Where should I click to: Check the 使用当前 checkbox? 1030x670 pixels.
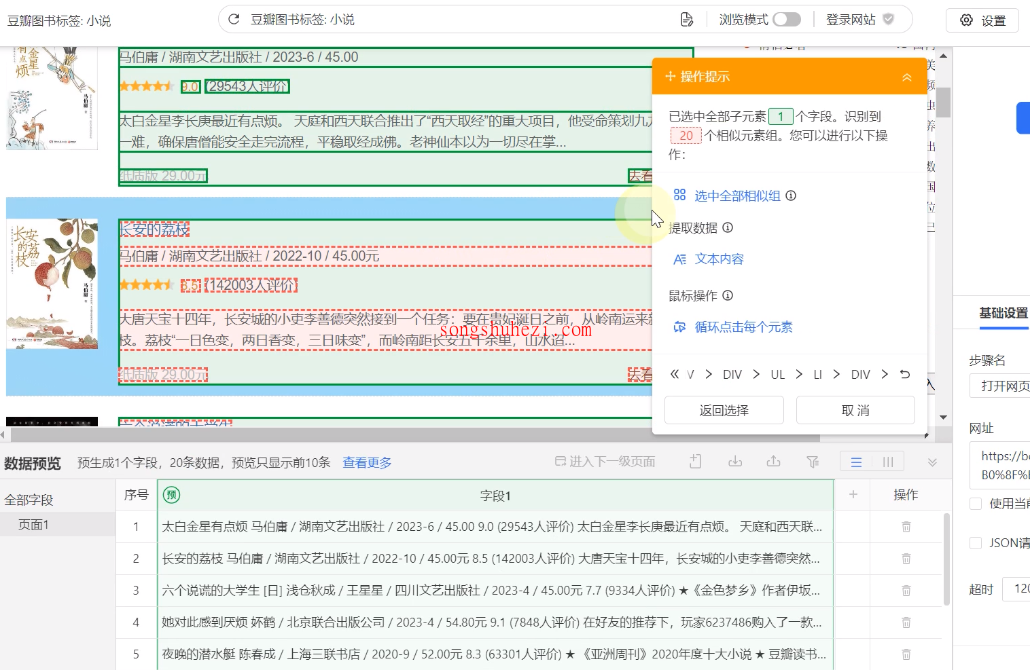tap(976, 503)
